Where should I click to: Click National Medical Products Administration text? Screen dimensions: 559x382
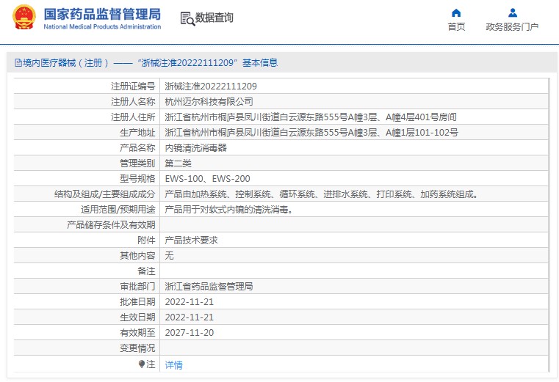[102, 26]
